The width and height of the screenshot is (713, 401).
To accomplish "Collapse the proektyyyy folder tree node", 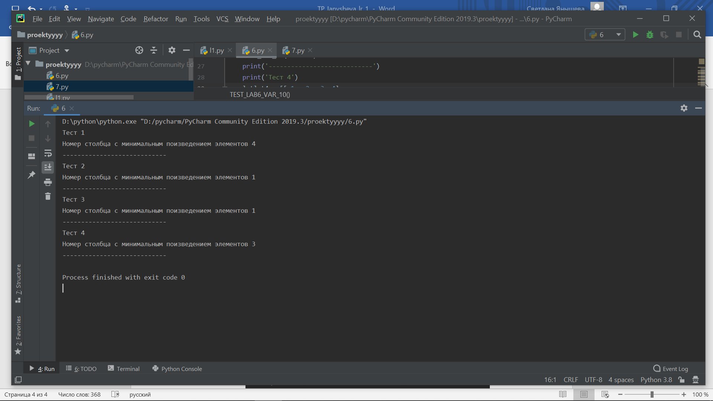I will [x=28, y=64].
